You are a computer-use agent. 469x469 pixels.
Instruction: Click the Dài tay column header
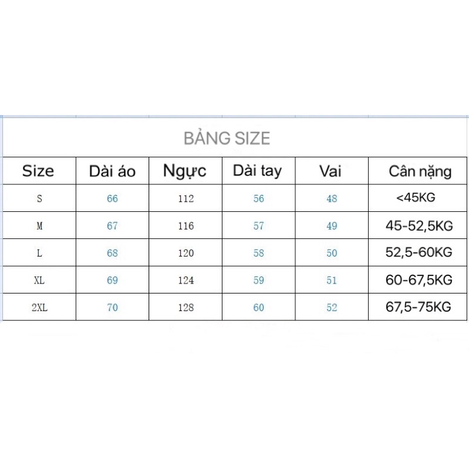point(258,171)
